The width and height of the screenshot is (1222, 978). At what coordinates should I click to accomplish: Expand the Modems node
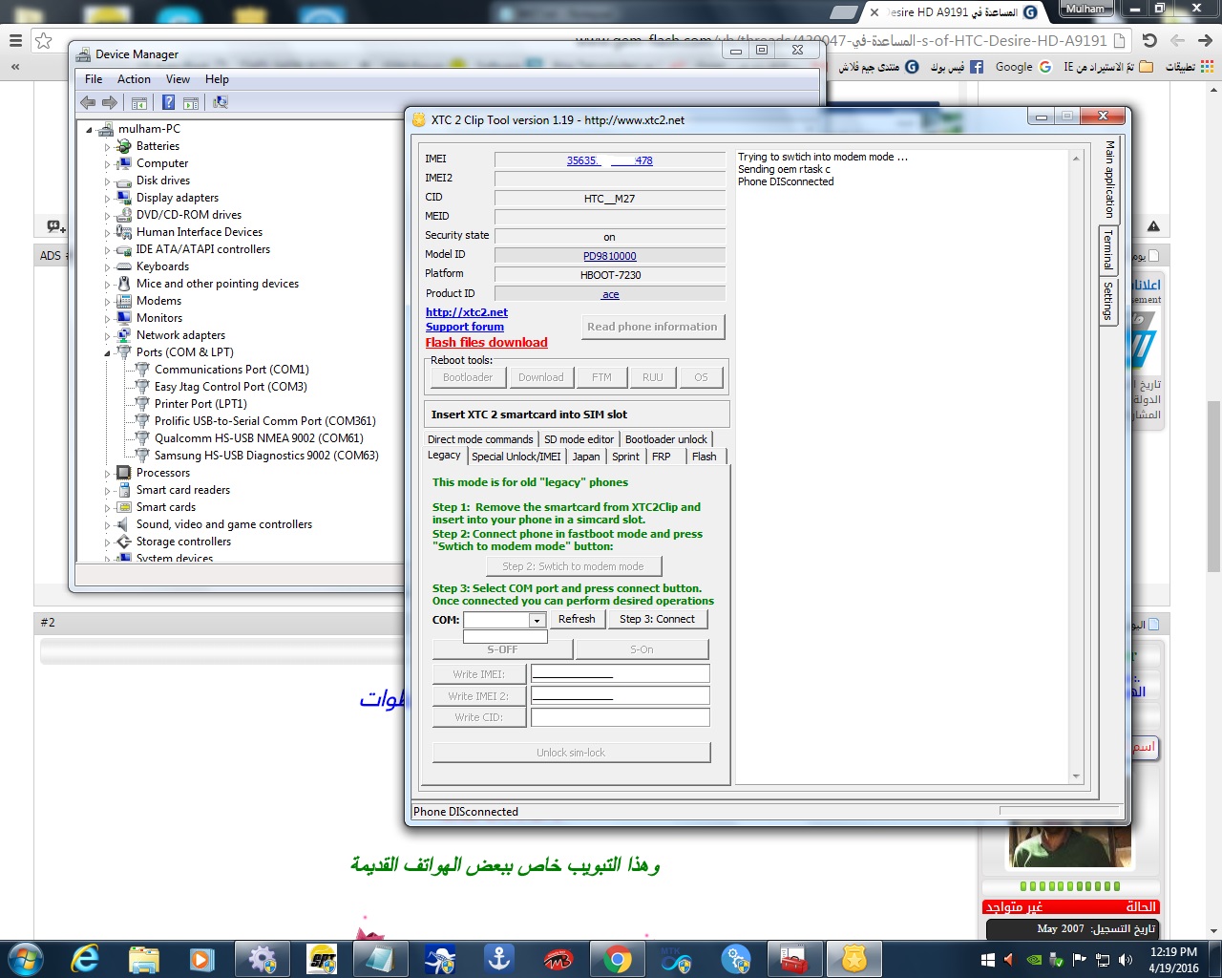pos(107,302)
